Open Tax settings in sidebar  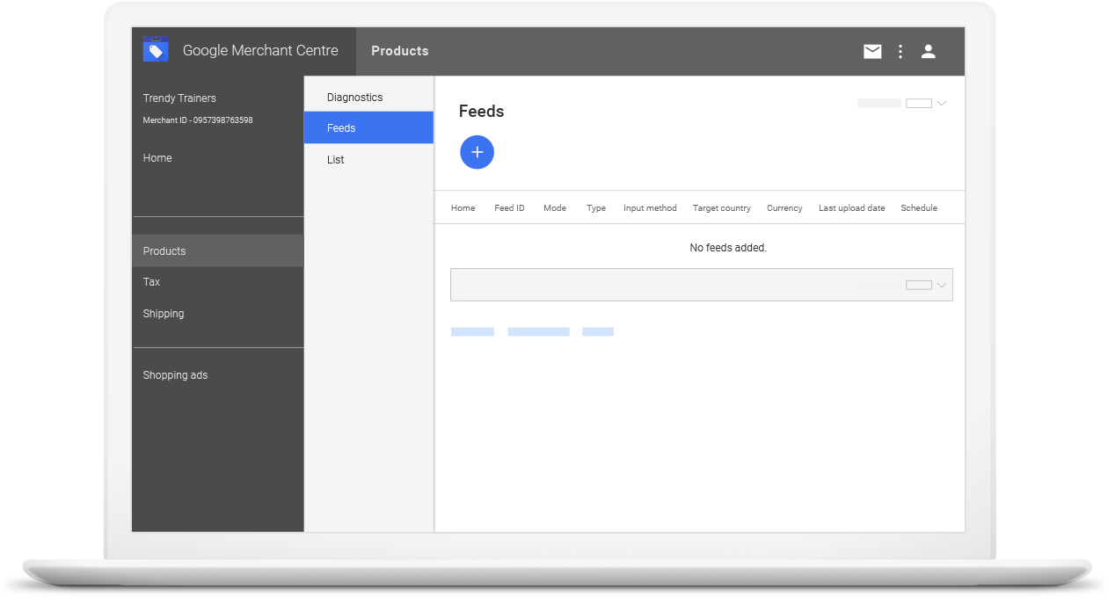pyautogui.click(x=151, y=282)
